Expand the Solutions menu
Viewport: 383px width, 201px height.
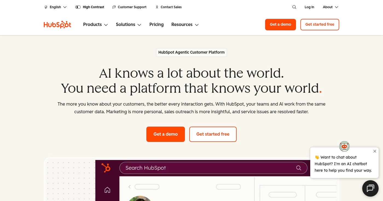(129, 25)
